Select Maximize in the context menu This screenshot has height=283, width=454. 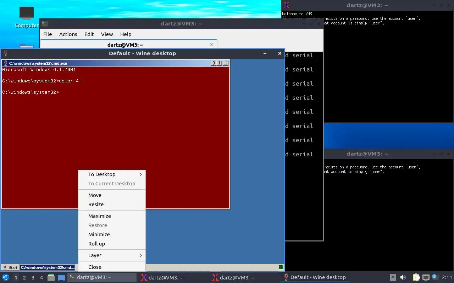pos(112,216)
